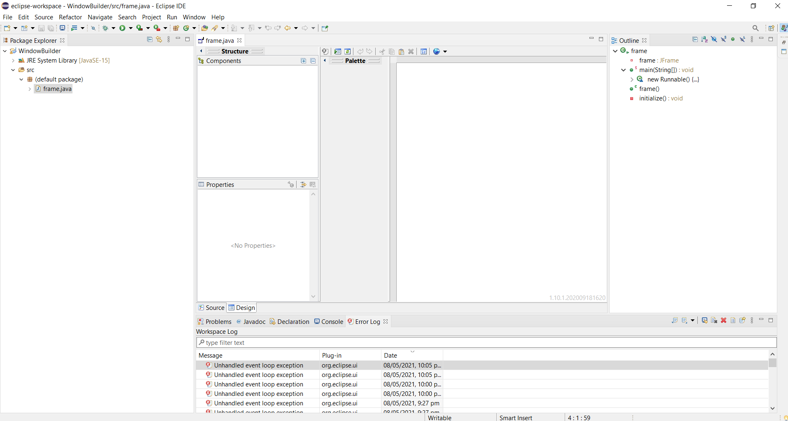Open the Navigate menu
This screenshot has width=788, height=421.
tap(100, 17)
